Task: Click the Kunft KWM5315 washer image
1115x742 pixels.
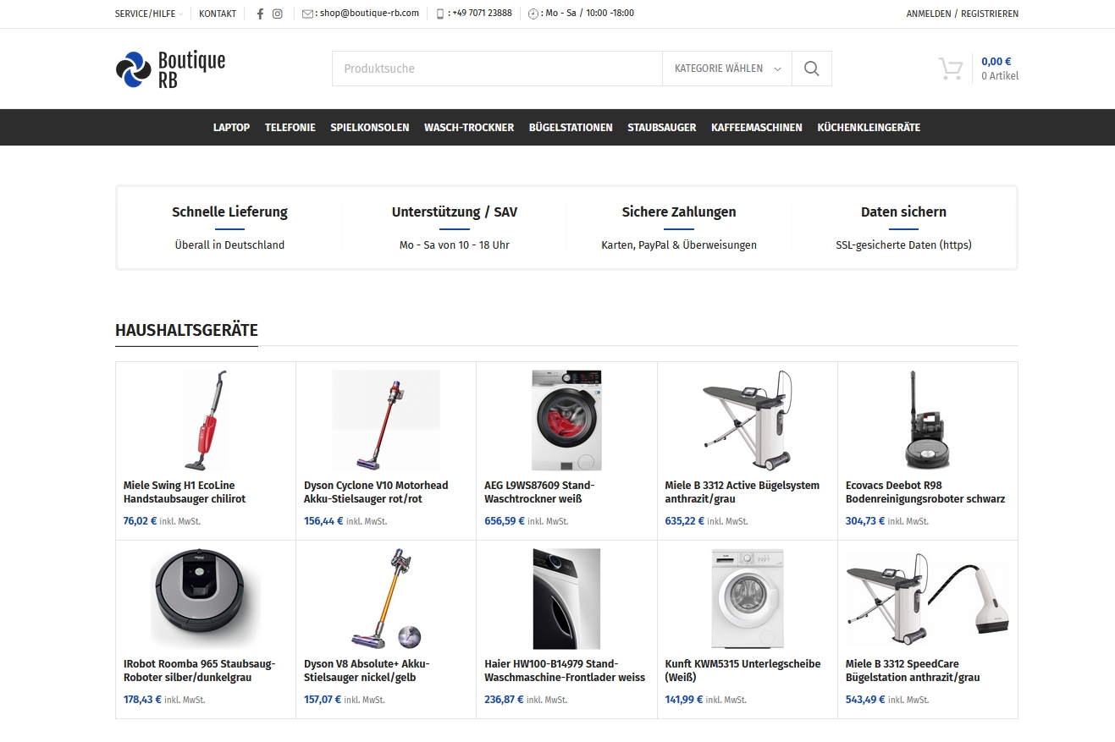Action: point(748,598)
